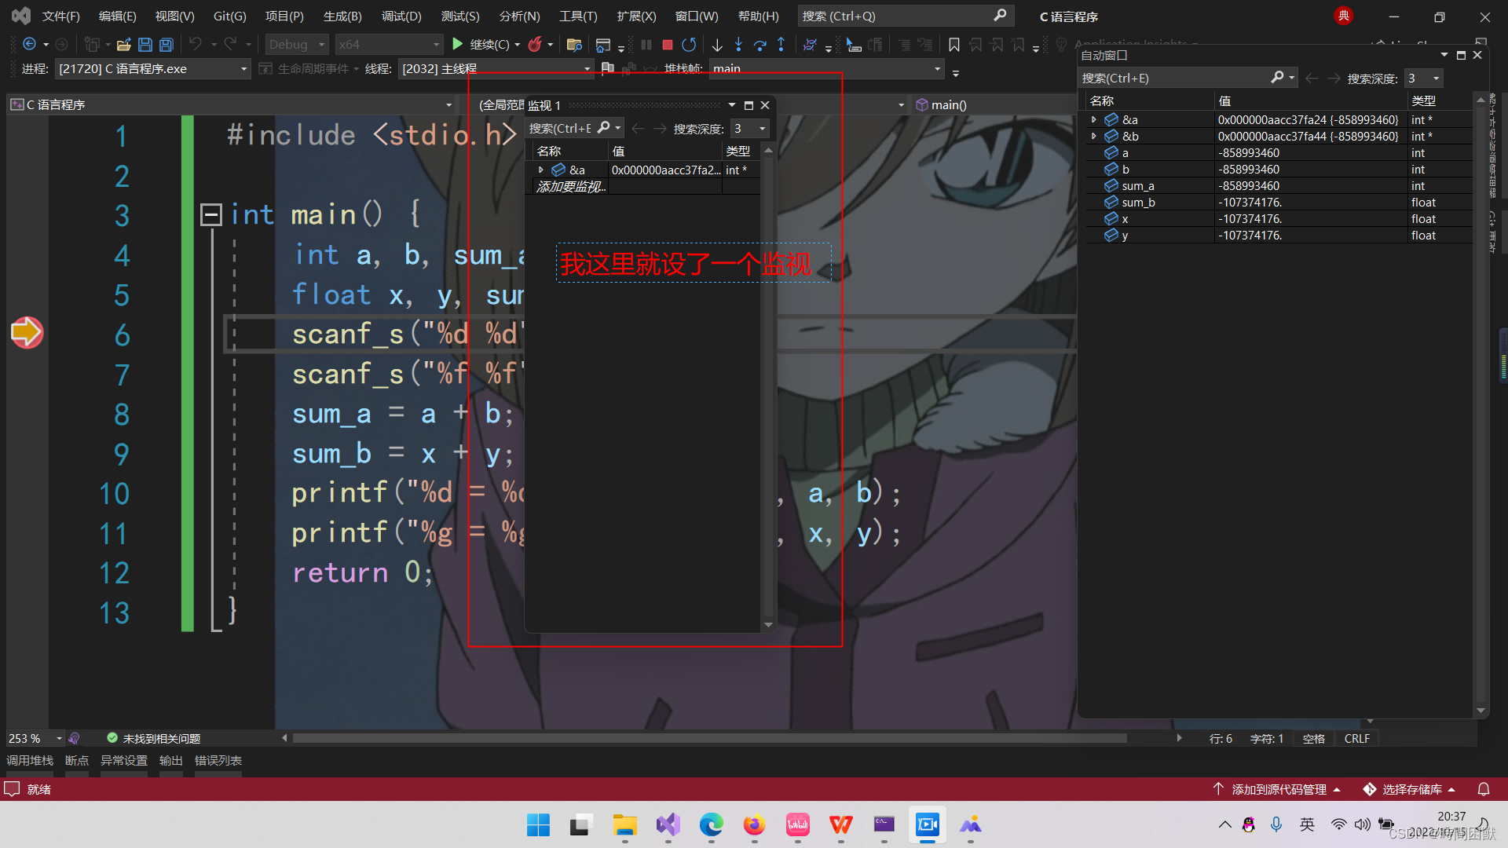
Task: Click the breakpoint arrow on line 6
Action: [x=27, y=332]
